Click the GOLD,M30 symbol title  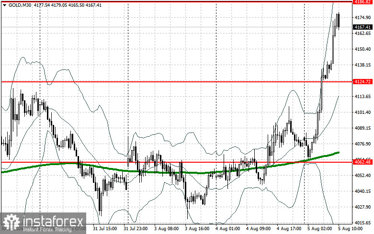tap(20, 5)
